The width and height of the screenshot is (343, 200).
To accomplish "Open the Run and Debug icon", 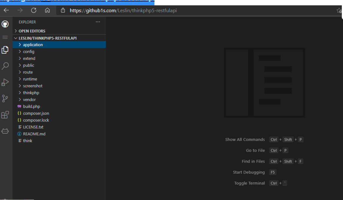I will pyautogui.click(x=5, y=82).
